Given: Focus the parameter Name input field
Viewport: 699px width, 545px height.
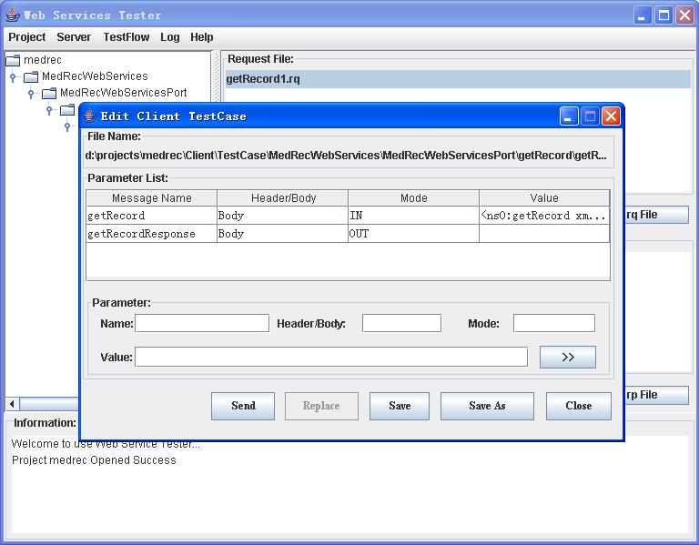Looking at the screenshot, I should [x=202, y=323].
